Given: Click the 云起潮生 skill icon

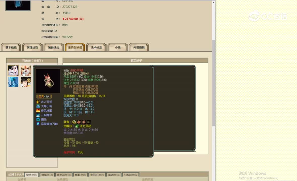Looking at the screenshot, I should [x=38, y=115].
